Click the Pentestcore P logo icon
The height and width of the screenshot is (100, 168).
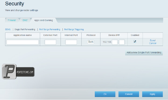click(9, 71)
